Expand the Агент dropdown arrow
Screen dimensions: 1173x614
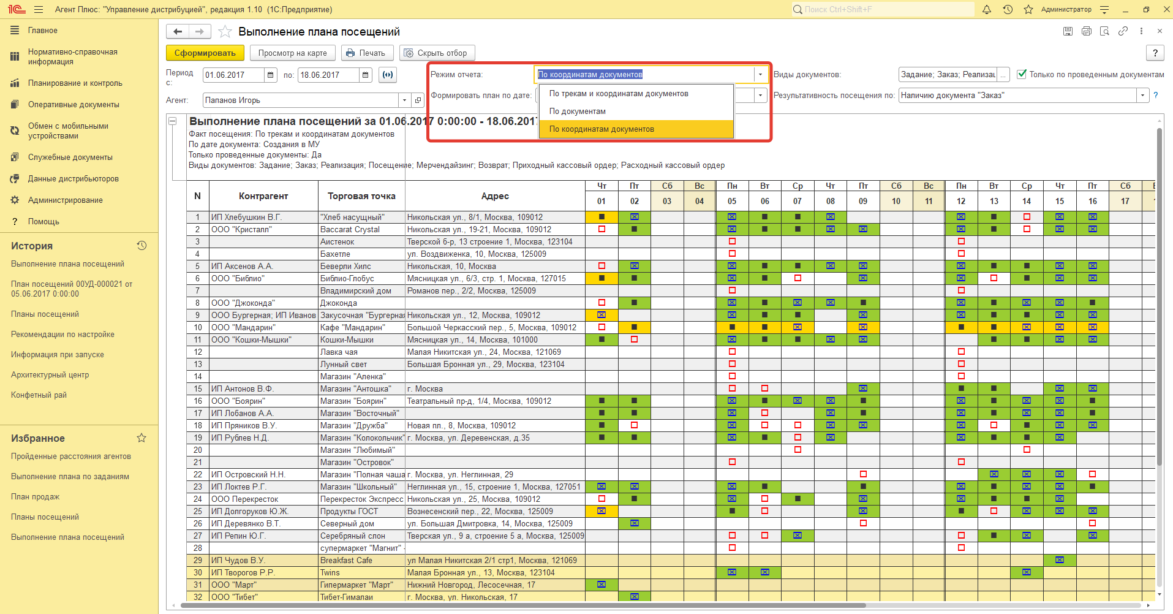point(404,100)
